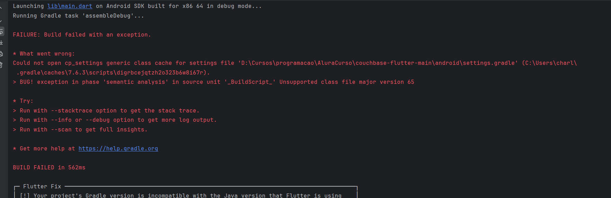Click the FAILURE: Build failed line
This screenshot has height=198, width=611.
click(x=82, y=35)
